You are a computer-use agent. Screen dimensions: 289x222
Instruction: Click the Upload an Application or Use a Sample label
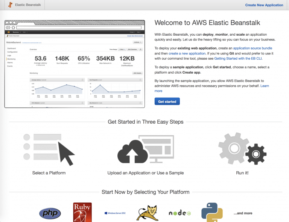coord(145,173)
